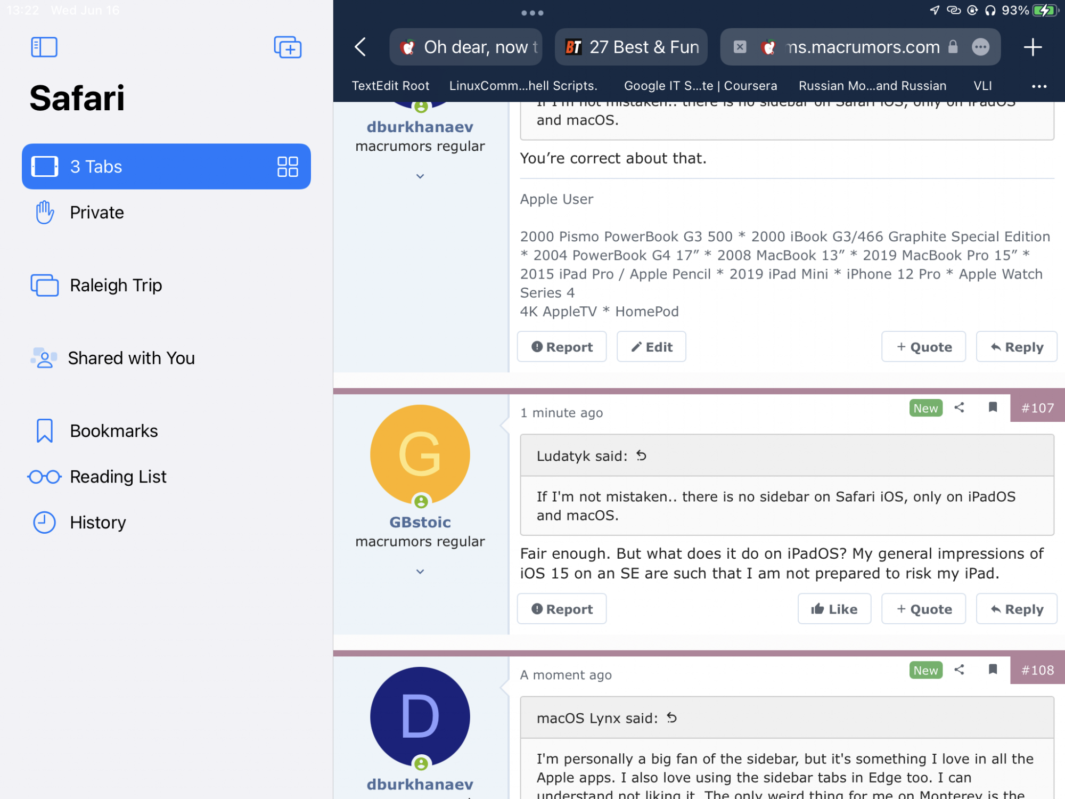Open GBstoic's profile link
1065x799 pixels.
pos(420,522)
